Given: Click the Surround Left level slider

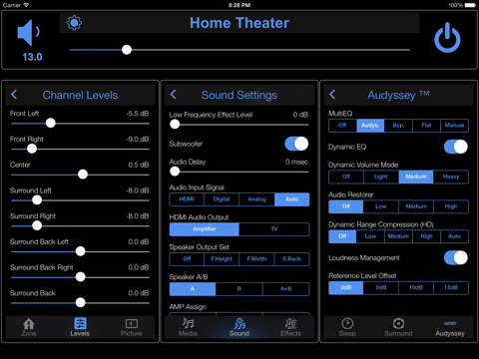Looking at the screenshot, I should 80,200.
